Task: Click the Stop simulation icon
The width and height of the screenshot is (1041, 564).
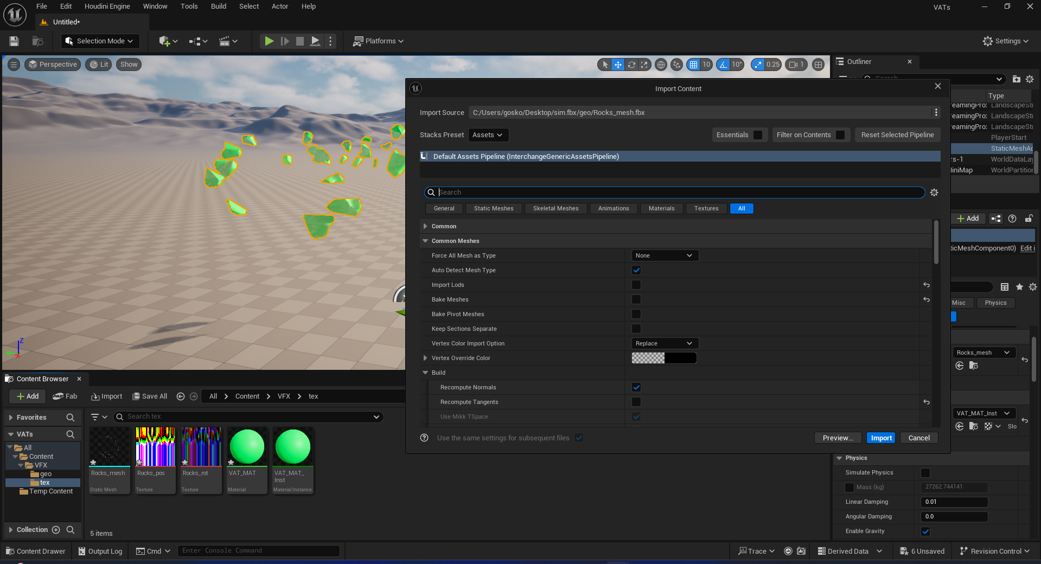Action: coord(299,41)
